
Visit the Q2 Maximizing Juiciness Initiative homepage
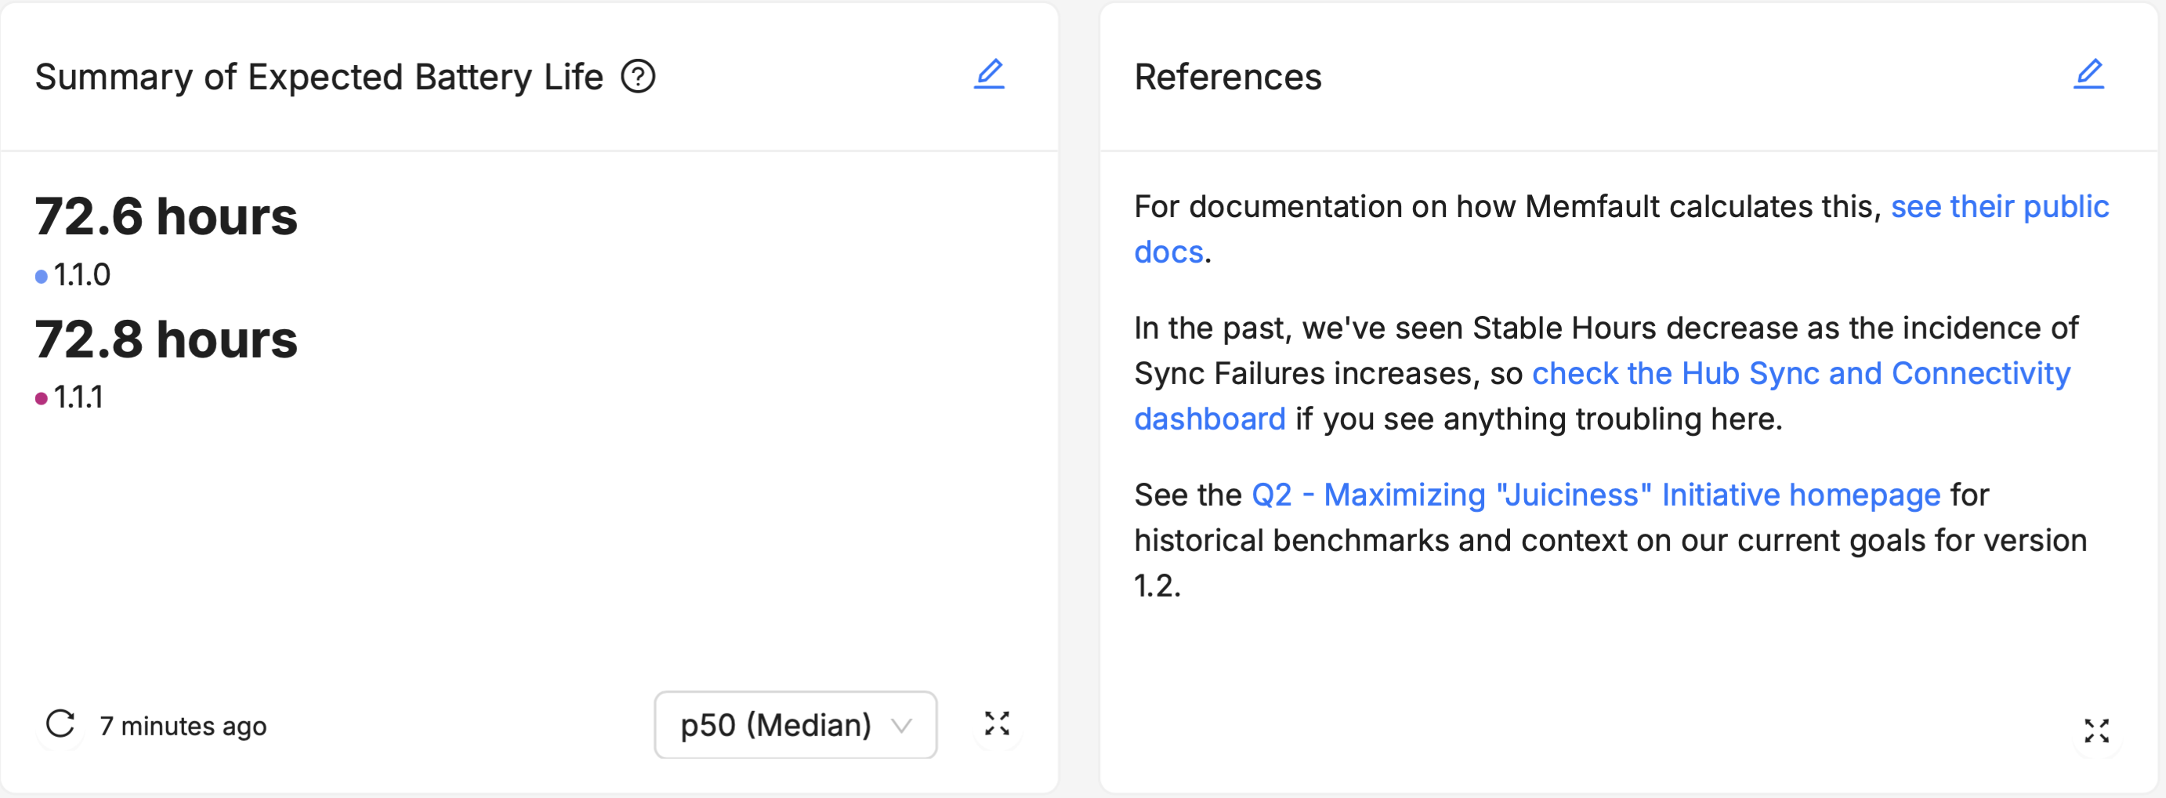[1594, 495]
